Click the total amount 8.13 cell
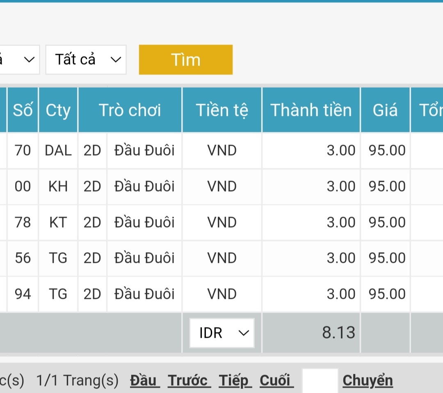443x393 pixels. (x=338, y=333)
